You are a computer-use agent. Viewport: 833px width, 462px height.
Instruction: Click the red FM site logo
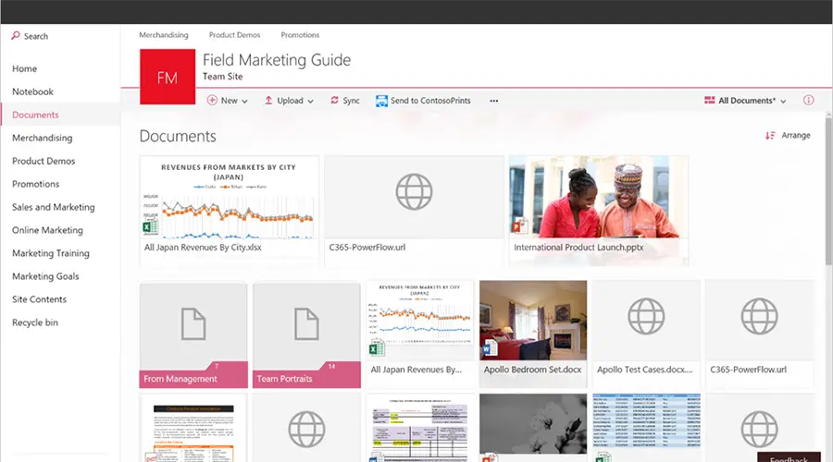click(x=167, y=77)
